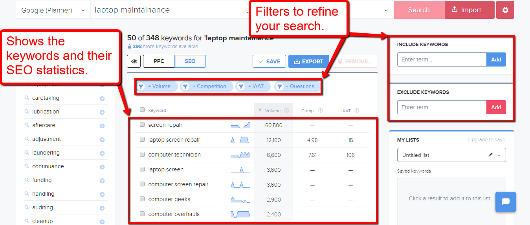Sort by the Volume column header

point(273,111)
